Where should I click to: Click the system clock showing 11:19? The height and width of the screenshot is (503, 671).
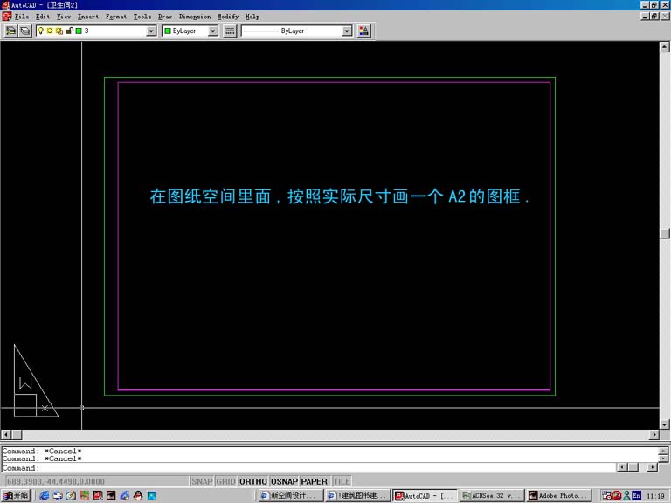click(655, 496)
